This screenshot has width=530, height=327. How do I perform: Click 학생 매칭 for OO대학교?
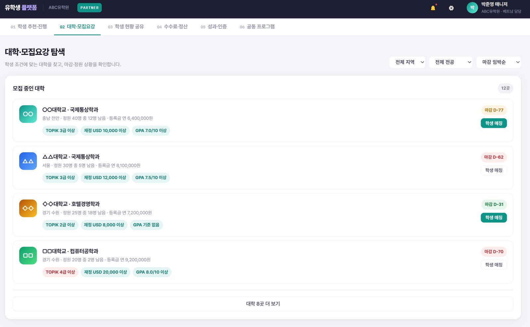tap(494, 123)
